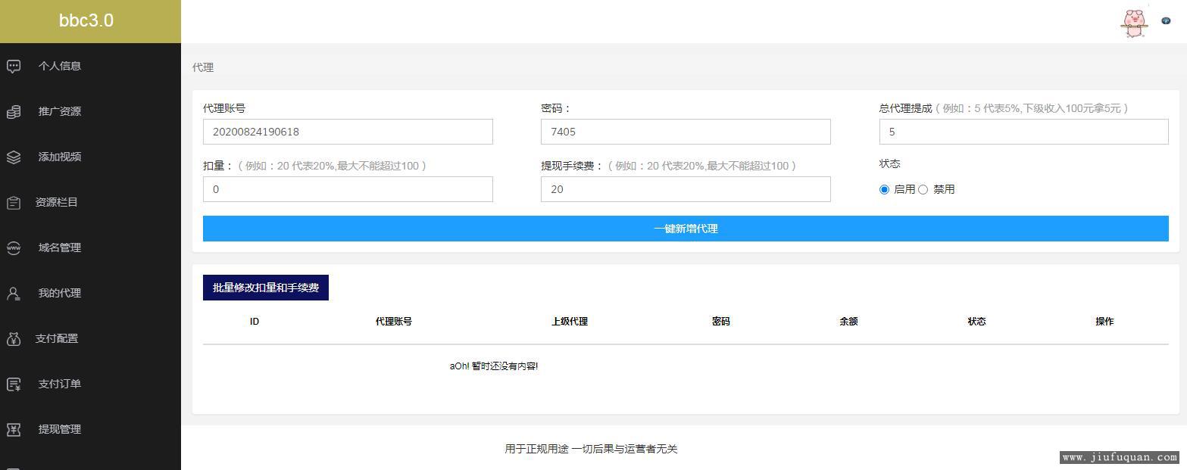Click the bbc3.0 logo header
1187x470 pixels.
[86, 21]
